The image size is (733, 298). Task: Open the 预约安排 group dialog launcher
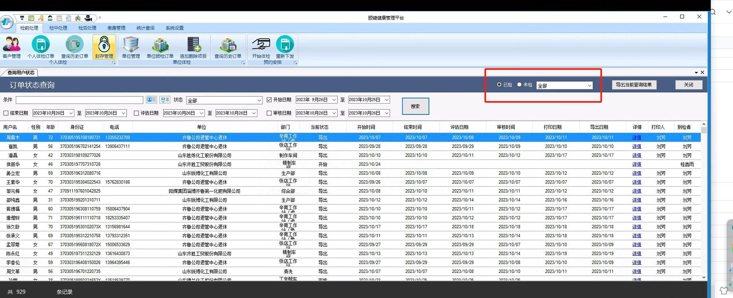coord(295,63)
